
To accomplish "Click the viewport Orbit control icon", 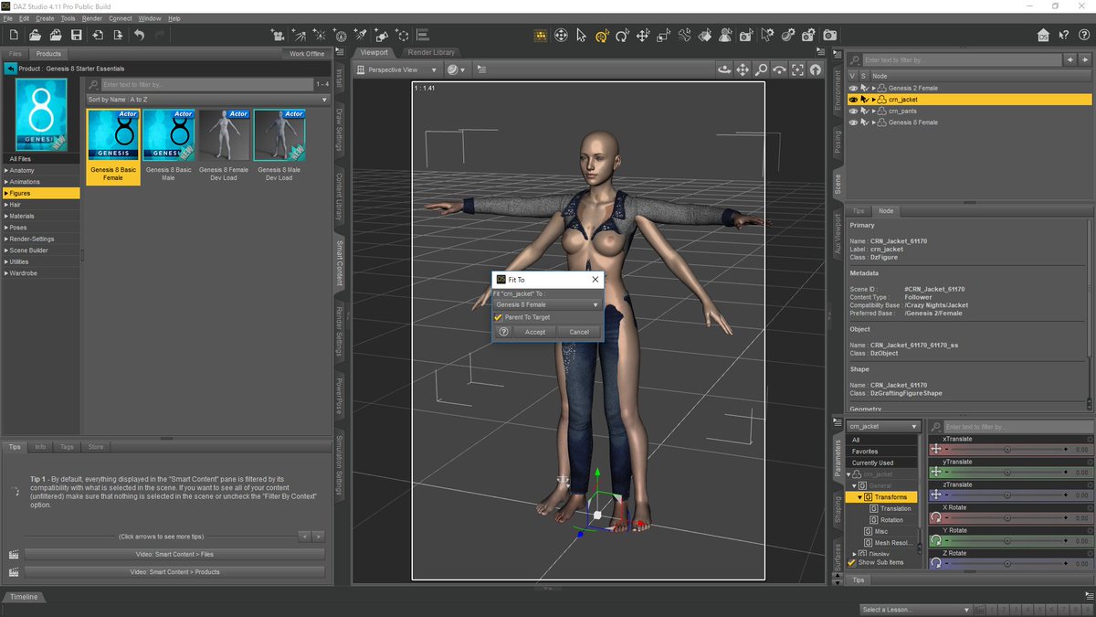I will coord(724,69).
